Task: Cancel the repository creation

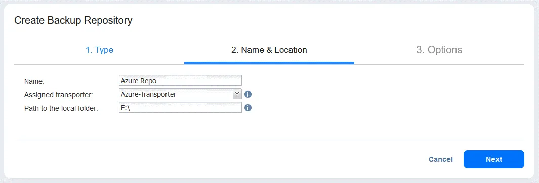Action: [441, 159]
